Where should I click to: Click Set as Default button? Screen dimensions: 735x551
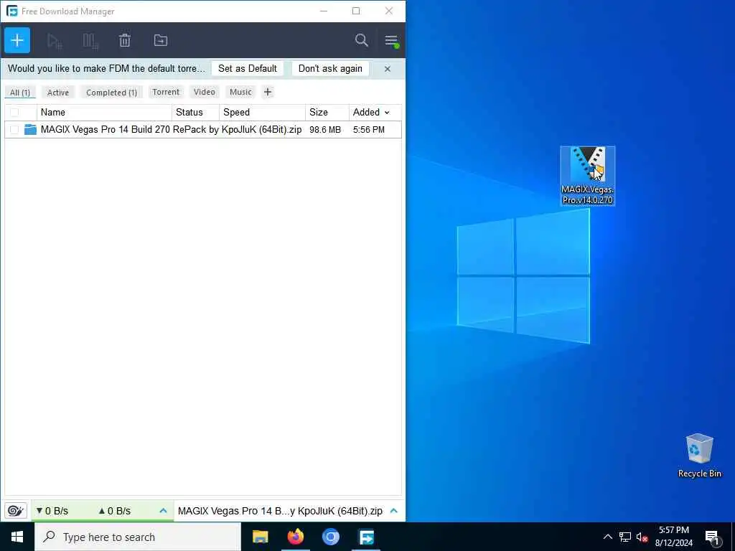248,68
